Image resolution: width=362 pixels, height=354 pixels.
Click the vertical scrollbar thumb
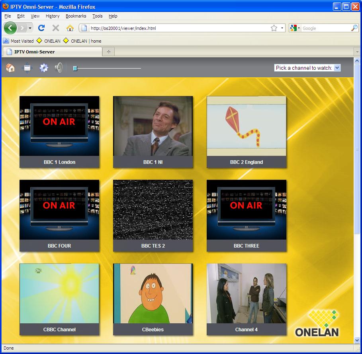coord(357,149)
